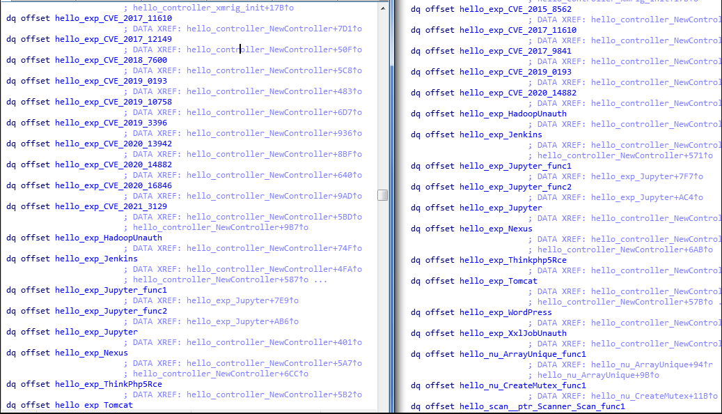Select hello_exp_CVE_2015_8562 in the right pane
This screenshot has height=414, width=722.
(x=516, y=9)
